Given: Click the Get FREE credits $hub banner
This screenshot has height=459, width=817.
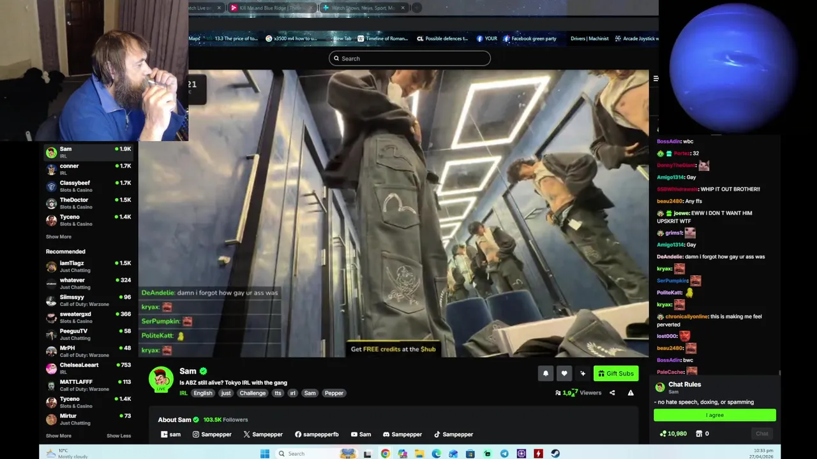Looking at the screenshot, I should tap(393, 349).
